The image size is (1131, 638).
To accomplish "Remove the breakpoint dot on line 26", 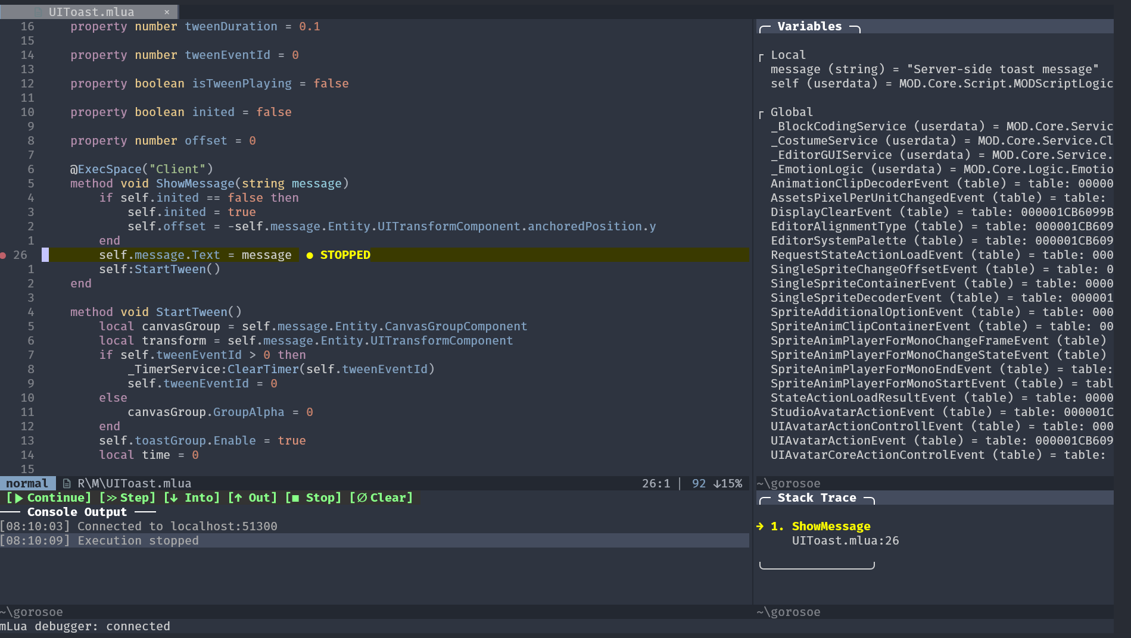I will pos(3,255).
